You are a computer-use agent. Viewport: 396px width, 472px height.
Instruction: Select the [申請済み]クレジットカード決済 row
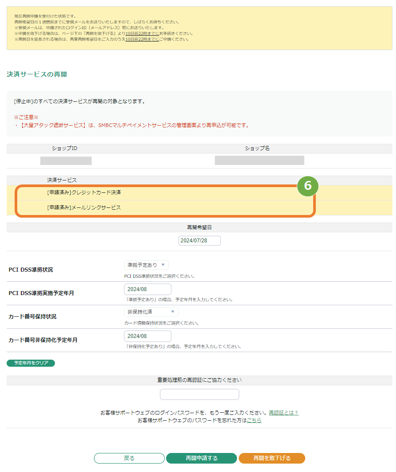click(x=199, y=193)
